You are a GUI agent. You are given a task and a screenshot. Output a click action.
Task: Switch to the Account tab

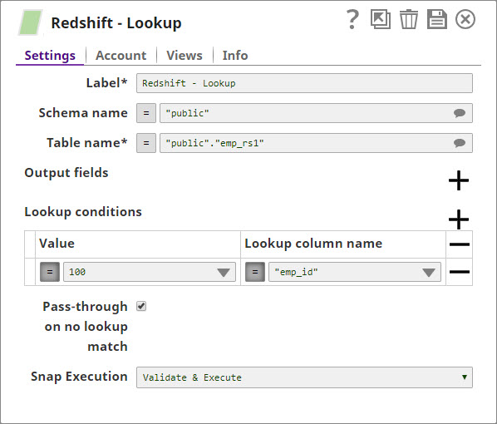[121, 56]
